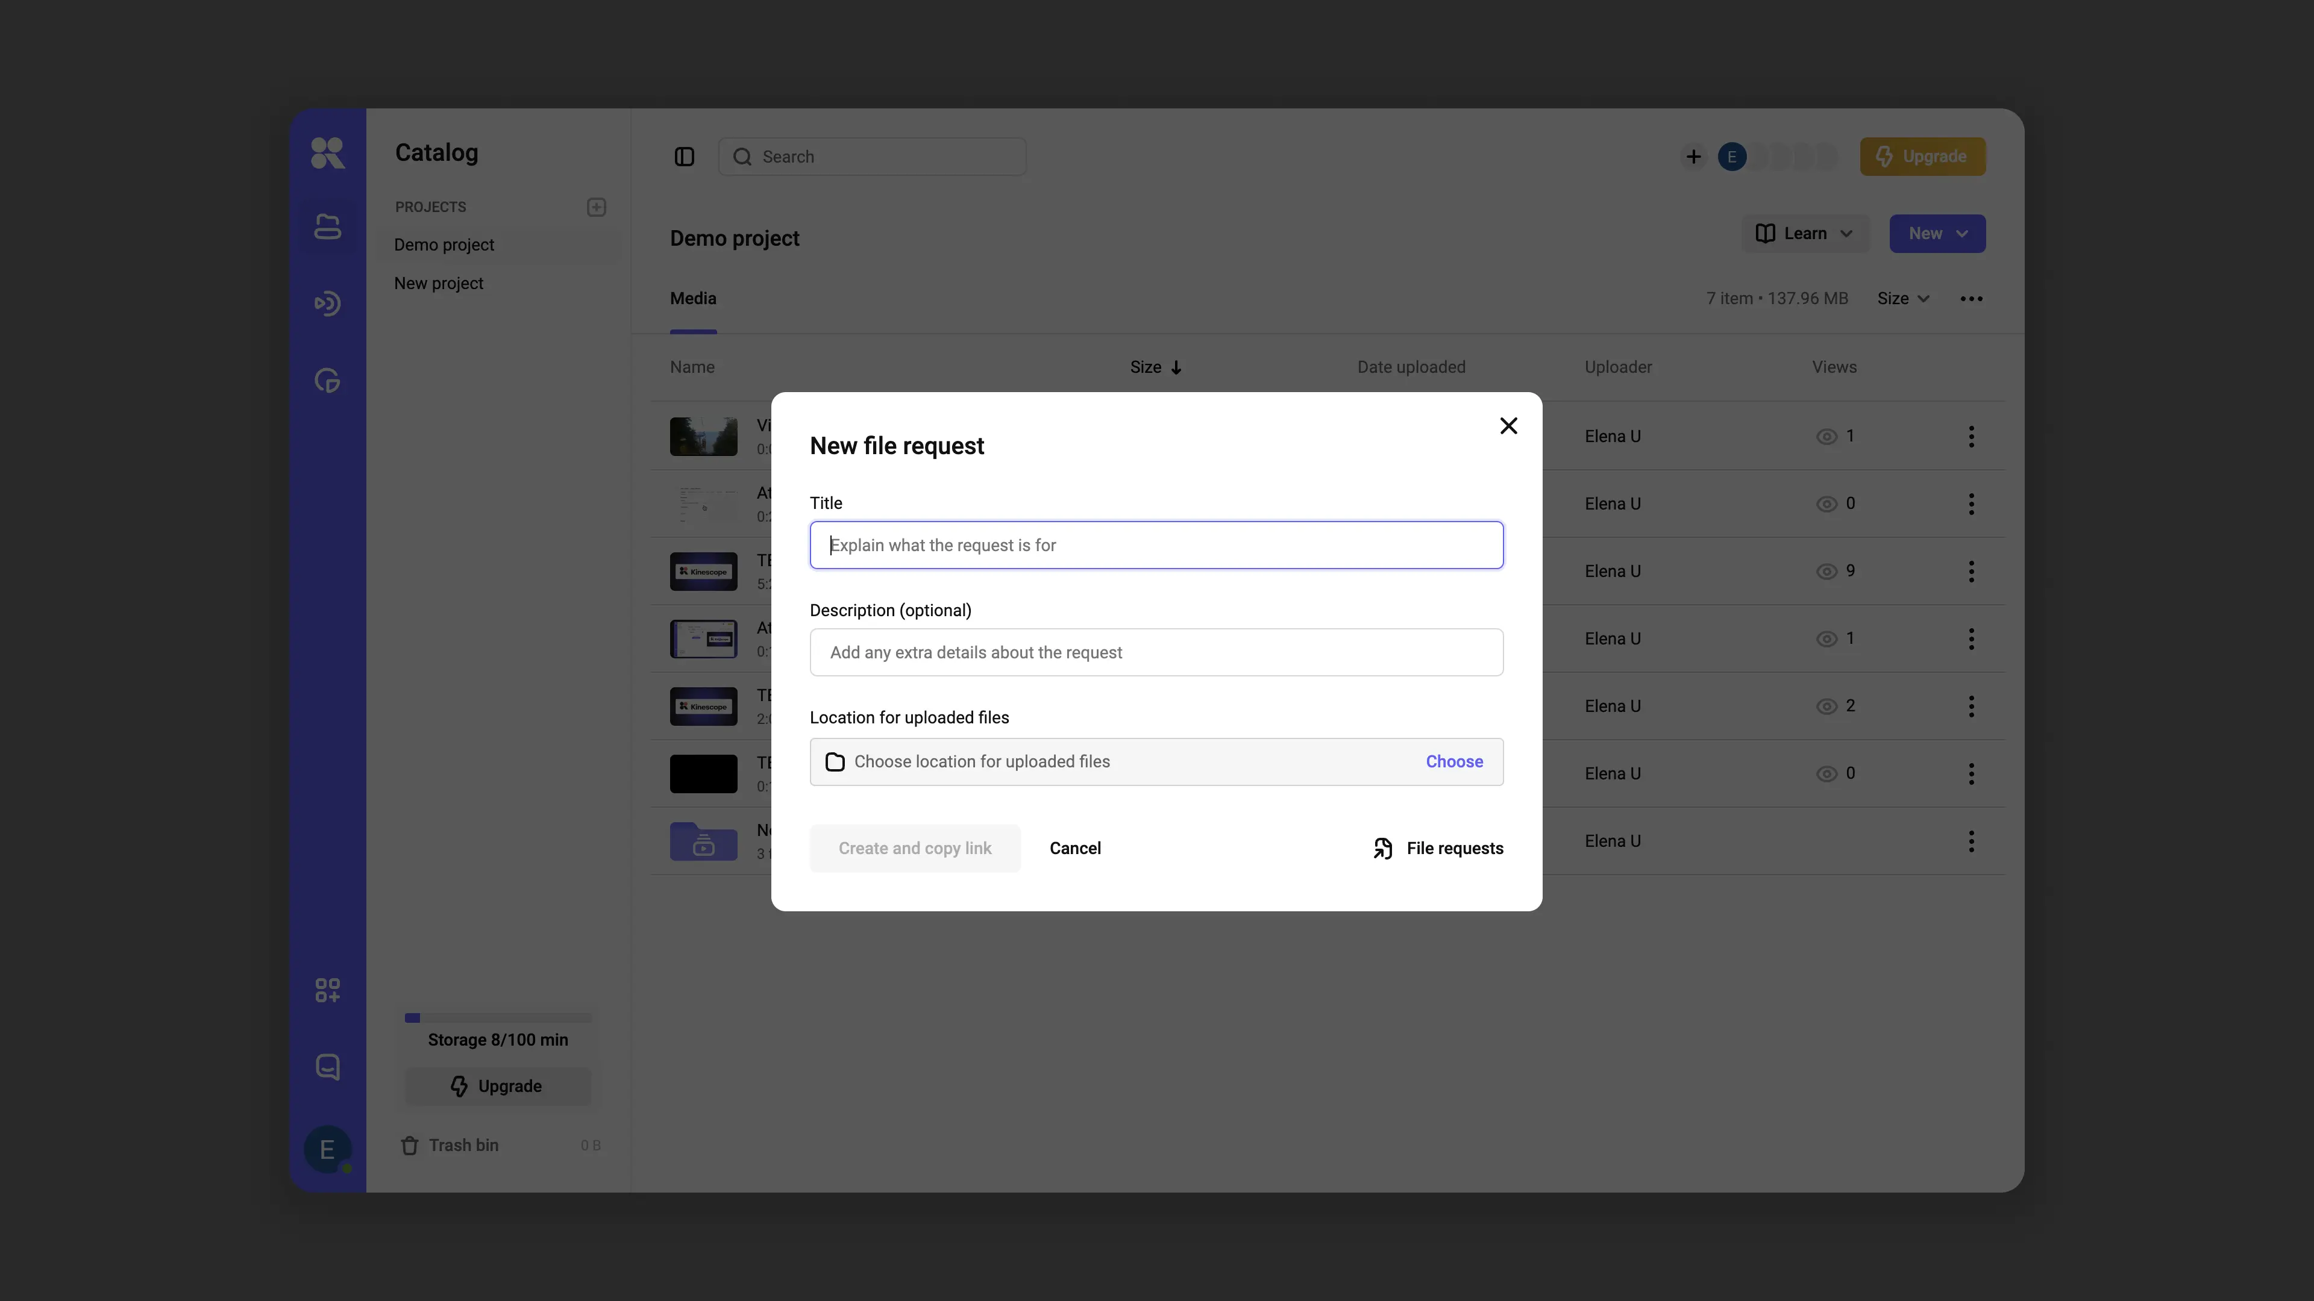This screenshot has width=2314, height=1301.
Task: Click search magnifier icon
Action: click(742, 157)
